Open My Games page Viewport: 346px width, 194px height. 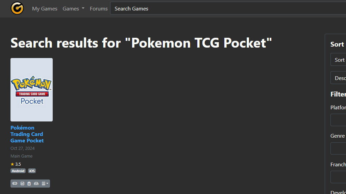[x=45, y=9]
